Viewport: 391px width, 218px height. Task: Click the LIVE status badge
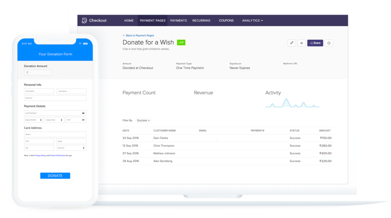tap(181, 43)
